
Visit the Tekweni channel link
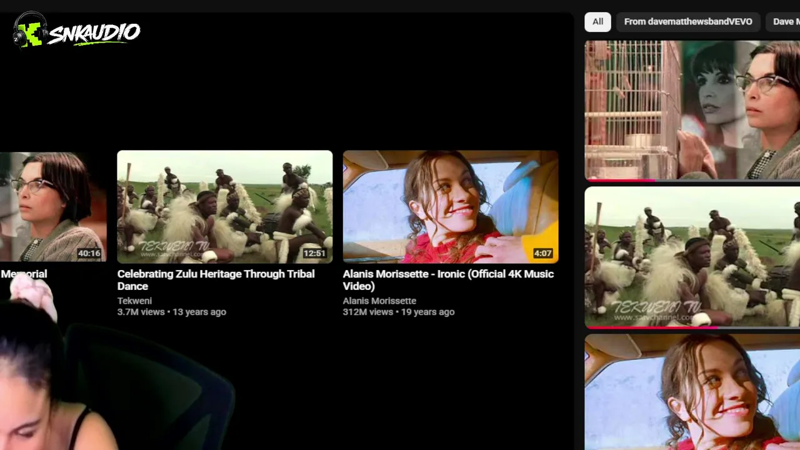[134, 301]
